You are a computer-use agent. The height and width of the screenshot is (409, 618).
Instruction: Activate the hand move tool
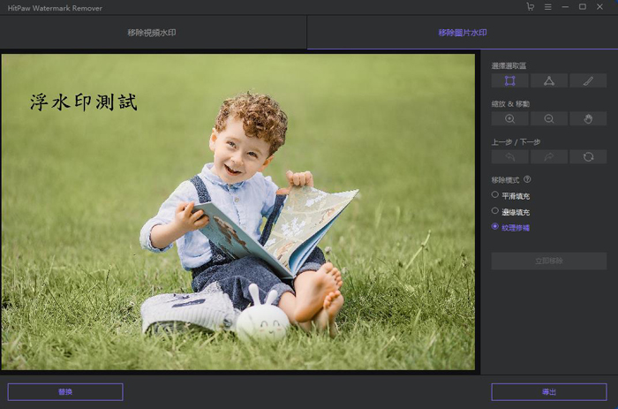click(588, 118)
